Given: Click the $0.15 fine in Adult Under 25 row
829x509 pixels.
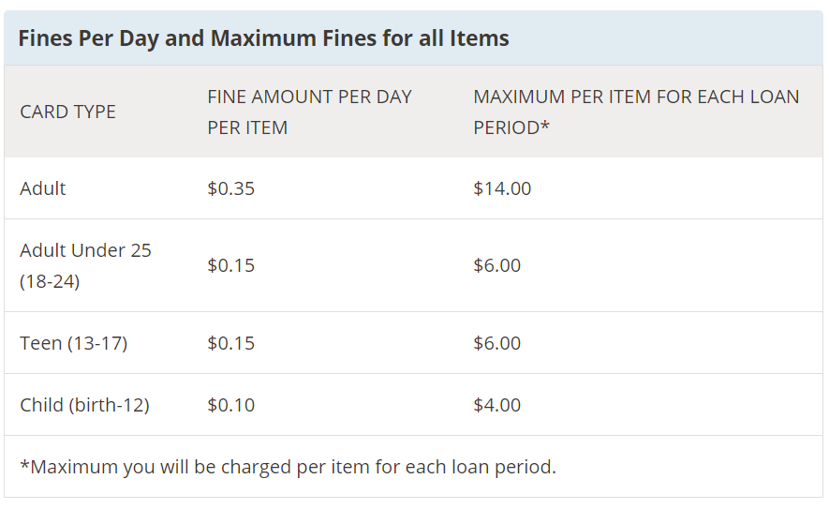Looking at the screenshot, I should click(231, 265).
